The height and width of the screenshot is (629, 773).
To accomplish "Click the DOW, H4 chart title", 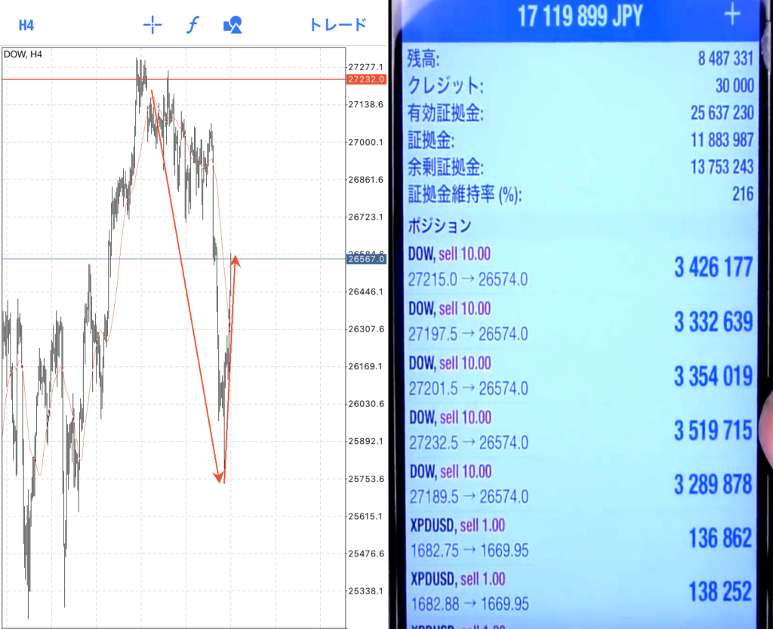I will [x=23, y=53].
